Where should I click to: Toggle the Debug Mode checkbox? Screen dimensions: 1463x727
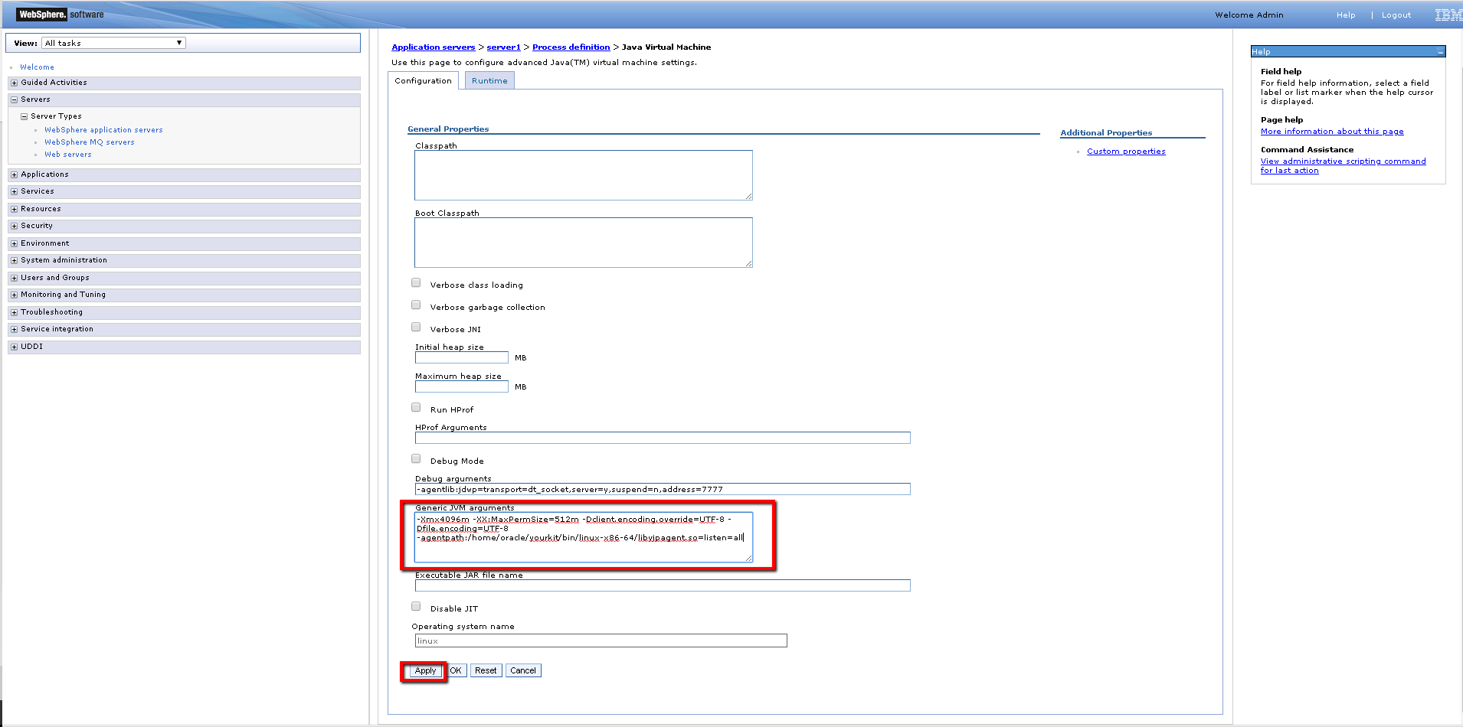click(x=416, y=459)
